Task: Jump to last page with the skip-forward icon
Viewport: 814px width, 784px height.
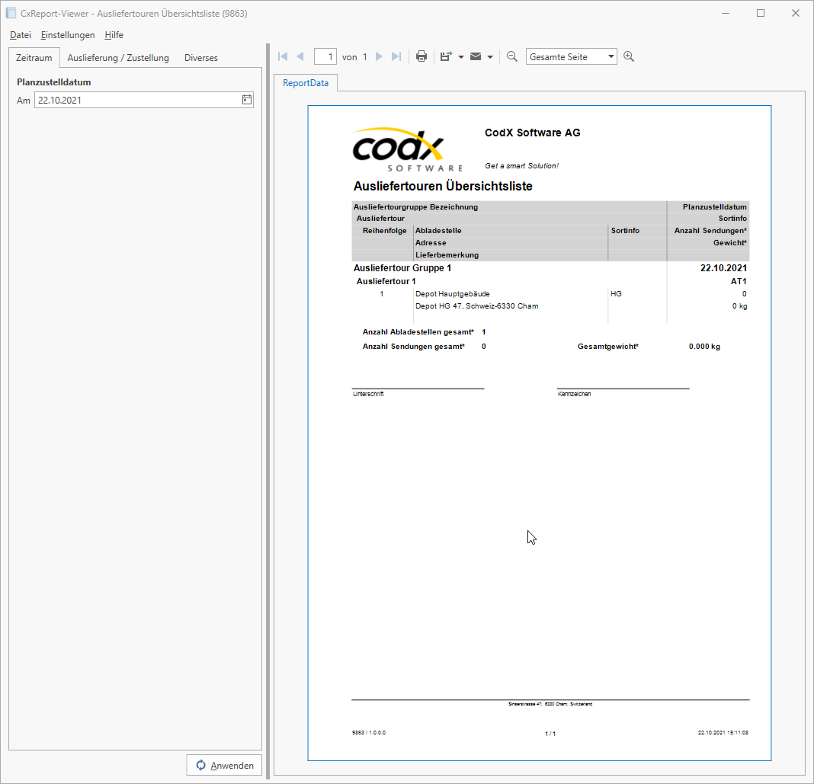Action: click(396, 56)
